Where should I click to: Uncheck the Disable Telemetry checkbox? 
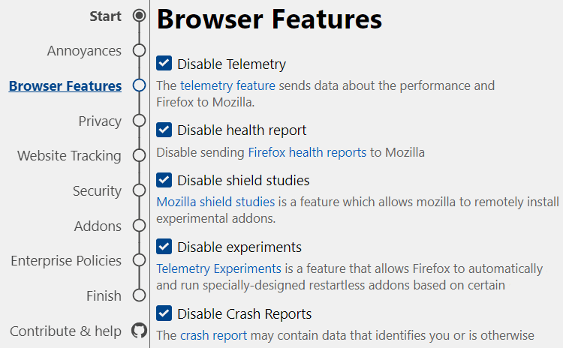click(164, 64)
